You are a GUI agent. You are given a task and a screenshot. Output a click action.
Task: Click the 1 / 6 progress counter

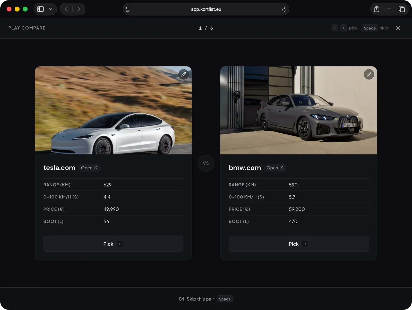pyautogui.click(x=206, y=28)
